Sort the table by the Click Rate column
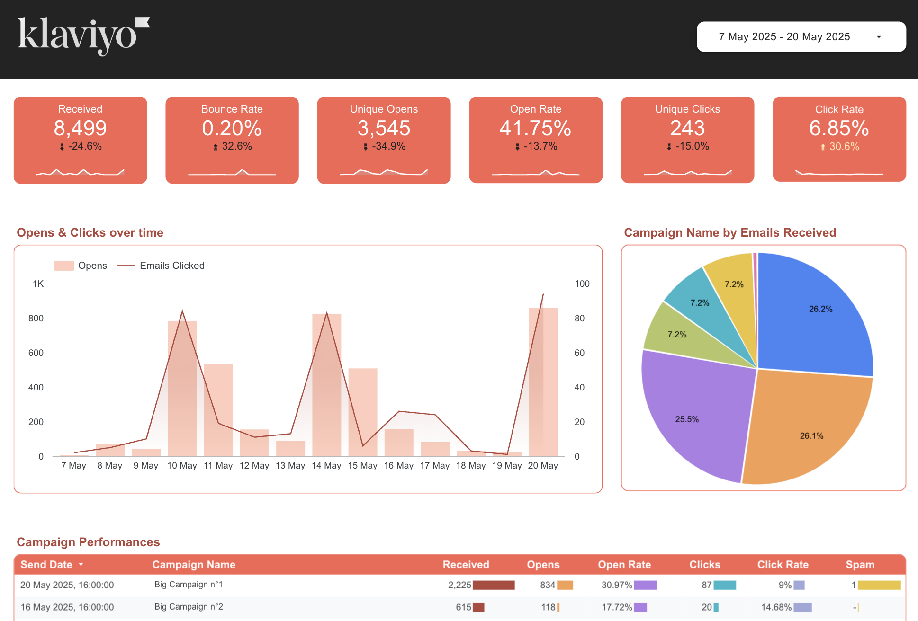Image resolution: width=918 pixels, height=621 pixels. tap(783, 564)
